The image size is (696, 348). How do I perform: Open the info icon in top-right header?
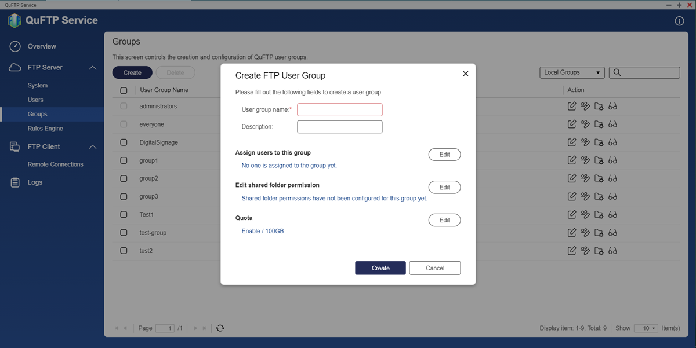pyautogui.click(x=680, y=21)
